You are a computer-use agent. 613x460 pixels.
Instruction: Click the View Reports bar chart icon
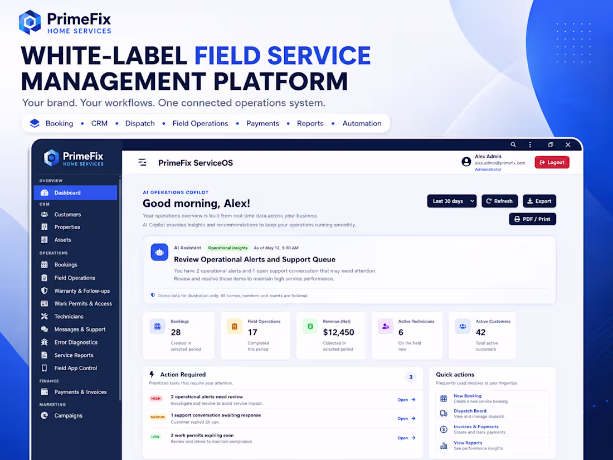(444, 446)
